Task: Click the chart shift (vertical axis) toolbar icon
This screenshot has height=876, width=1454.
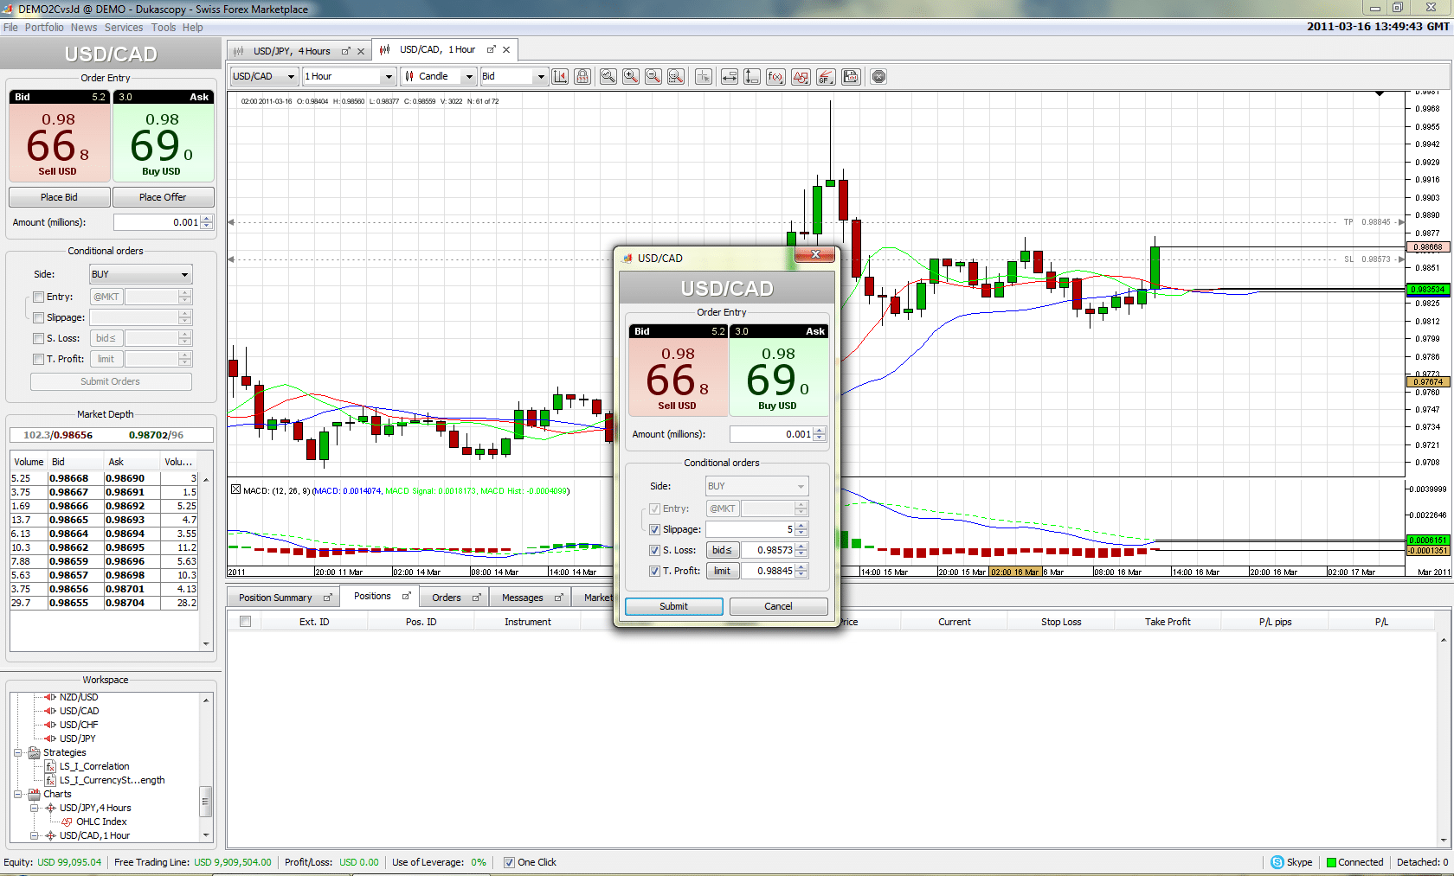Action: (x=560, y=77)
